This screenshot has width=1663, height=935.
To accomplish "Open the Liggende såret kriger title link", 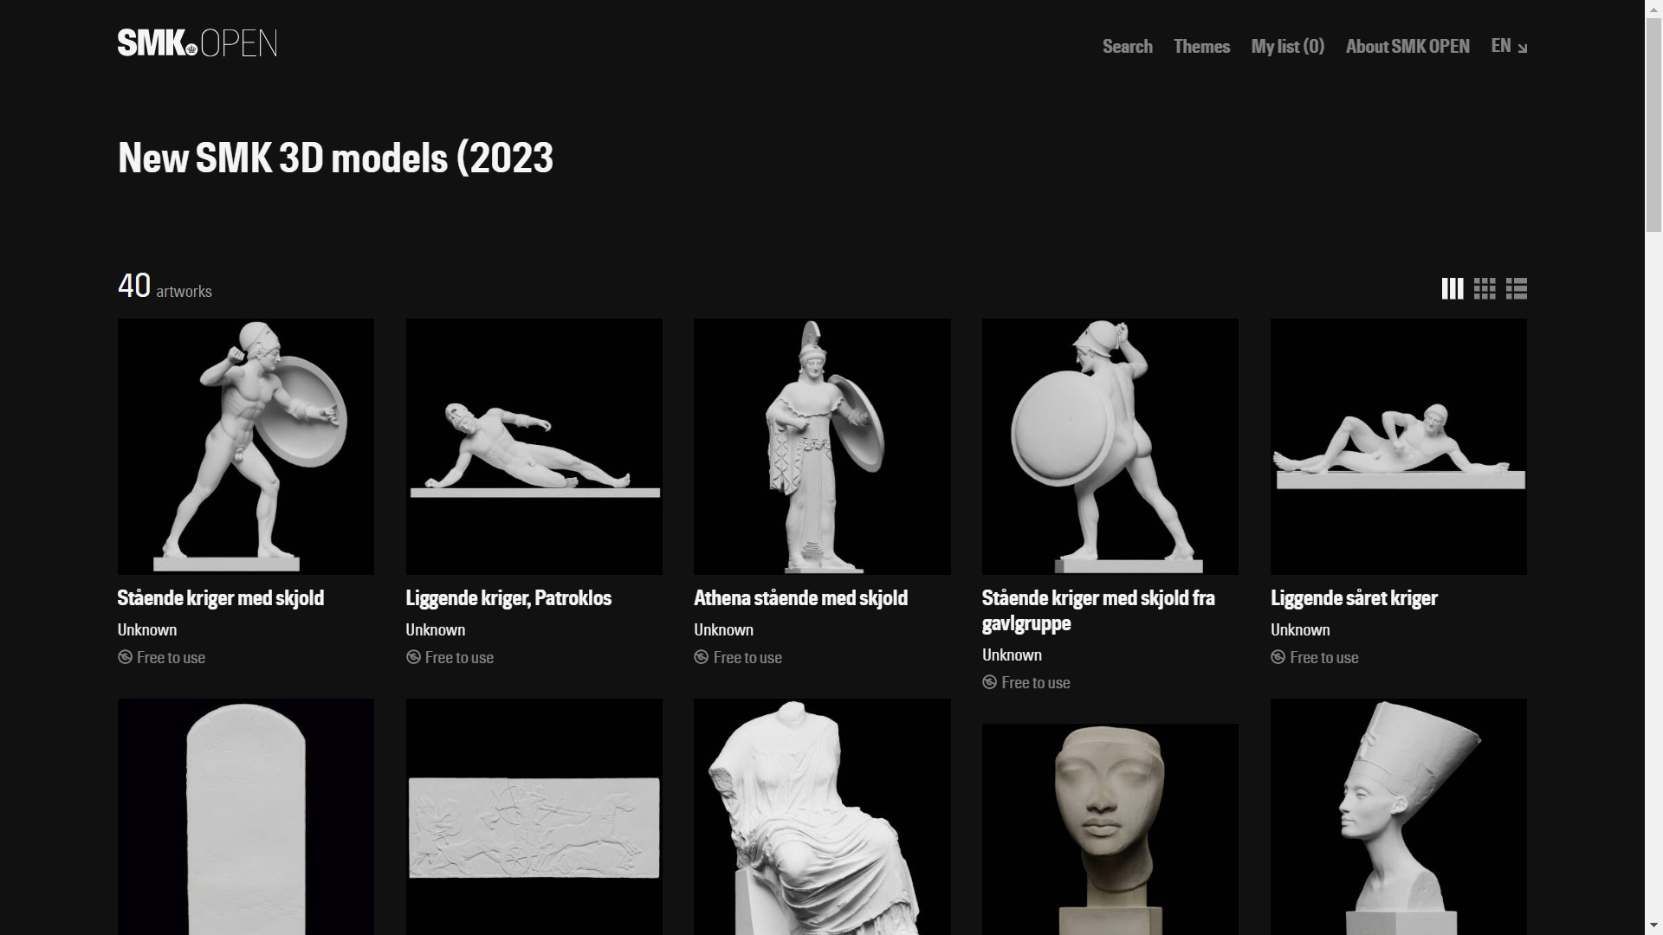I will pos(1354,598).
